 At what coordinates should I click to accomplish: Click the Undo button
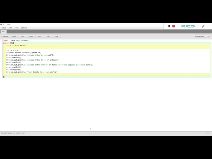14,36
